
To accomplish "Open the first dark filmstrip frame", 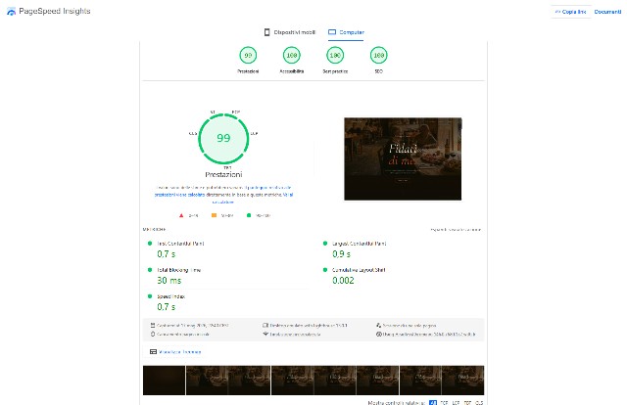I will coord(164,381).
